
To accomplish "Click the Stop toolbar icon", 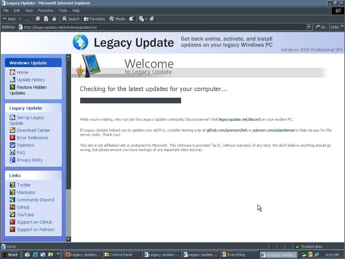I will pos(38,19).
